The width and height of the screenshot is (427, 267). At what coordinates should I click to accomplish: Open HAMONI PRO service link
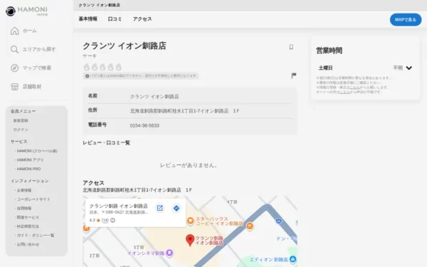tap(28, 169)
